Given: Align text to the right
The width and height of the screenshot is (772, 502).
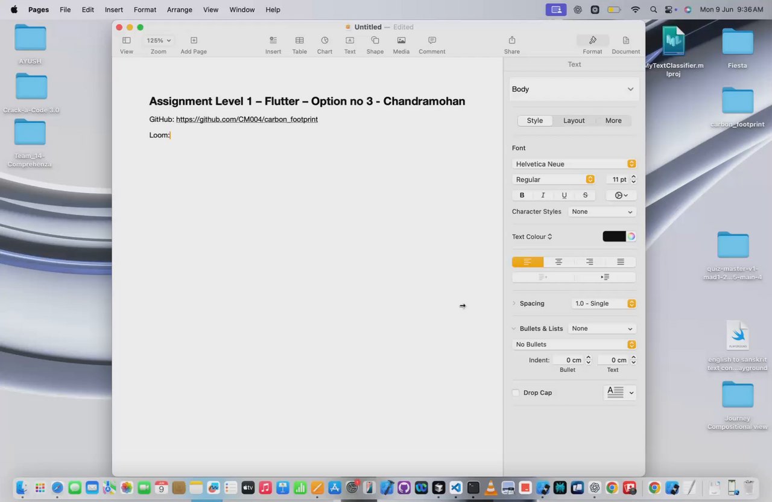Looking at the screenshot, I should pyautogui.click(x=589, y=262).
